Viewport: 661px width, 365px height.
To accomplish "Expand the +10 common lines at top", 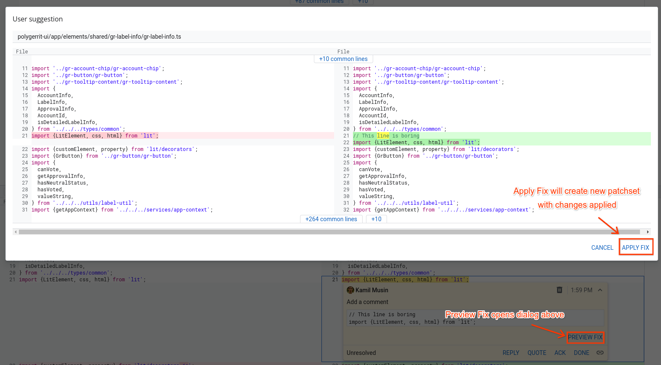I will [x=343, y=59].
